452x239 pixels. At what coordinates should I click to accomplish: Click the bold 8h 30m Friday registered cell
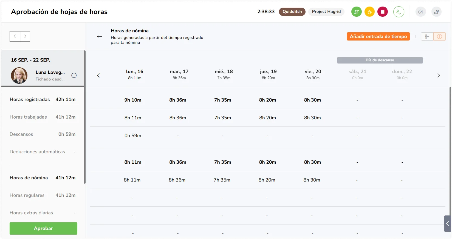tap(312, 100)
